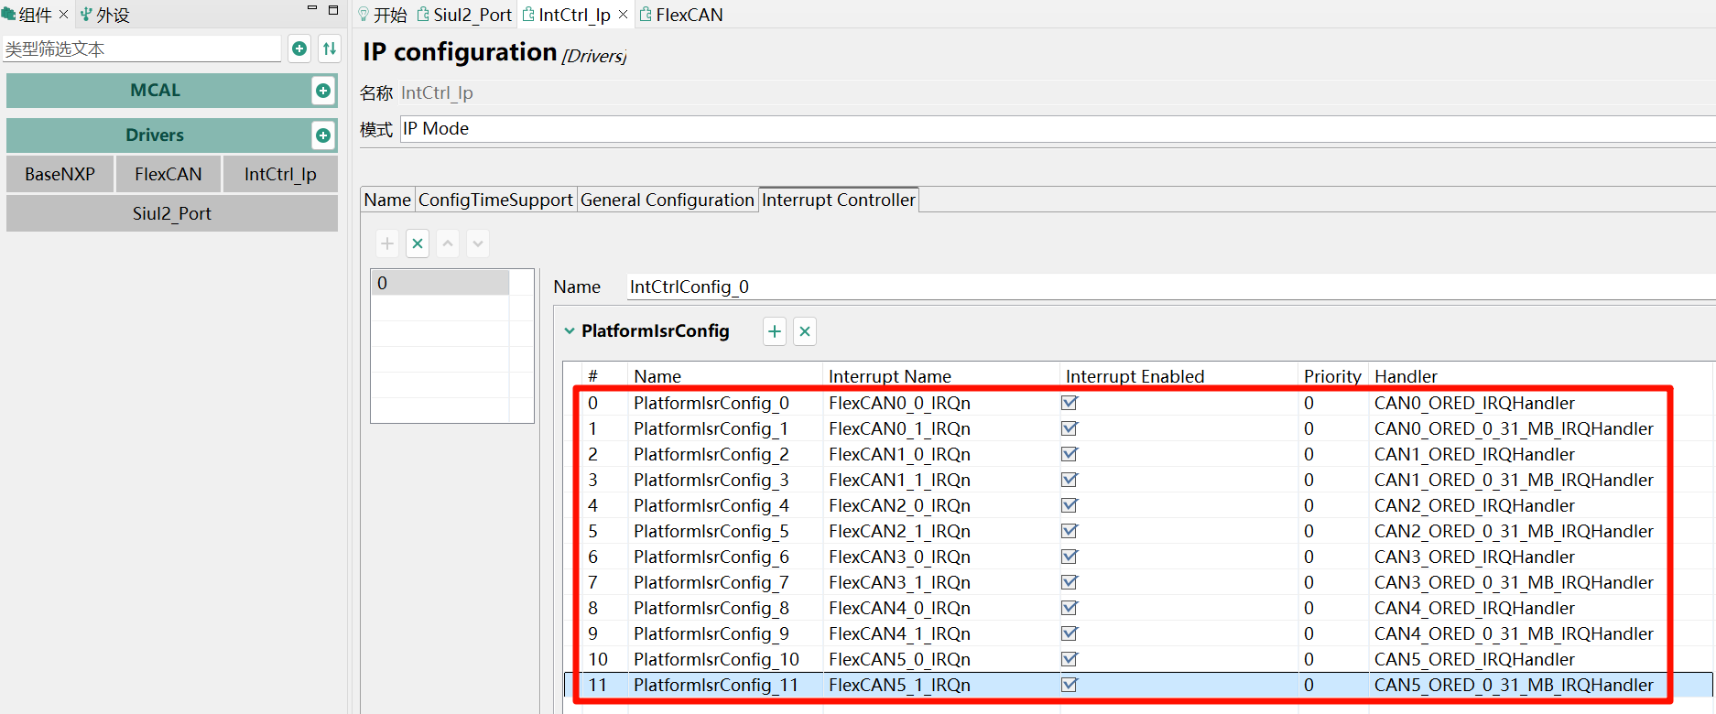
Task: Open the ConfigTimeSupport tab
Action: [495, 200]
